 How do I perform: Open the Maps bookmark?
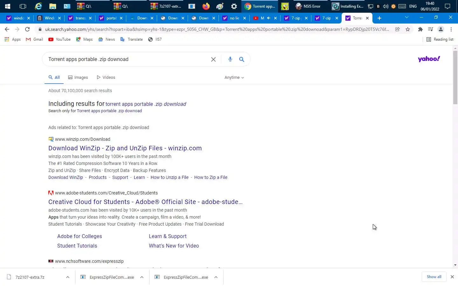84,39
